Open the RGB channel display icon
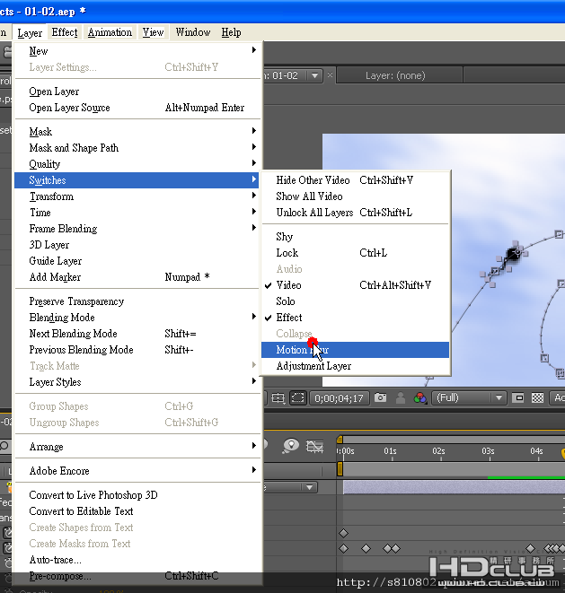 coord(419,398)
